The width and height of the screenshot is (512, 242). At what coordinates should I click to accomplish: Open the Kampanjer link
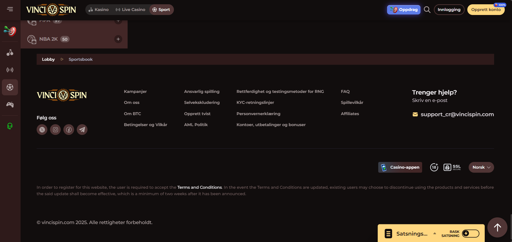tap(135, 92)
